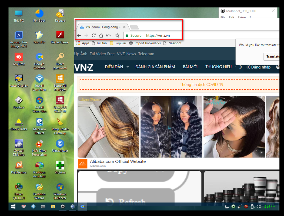Launch Check Disks desktop icon
This screenshot has width=284, height=216.
coord(19,124)
